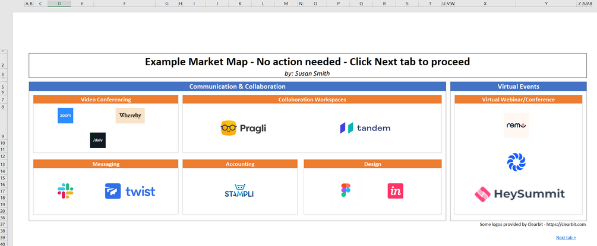Select column Q header
Viewport: 597px width, 246px height.
click(x=361, y=4)
